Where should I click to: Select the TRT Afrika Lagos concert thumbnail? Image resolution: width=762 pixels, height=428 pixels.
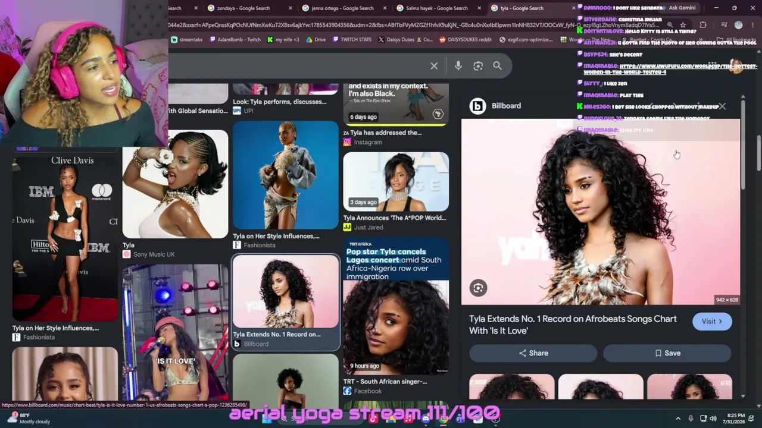pos(396,306)
